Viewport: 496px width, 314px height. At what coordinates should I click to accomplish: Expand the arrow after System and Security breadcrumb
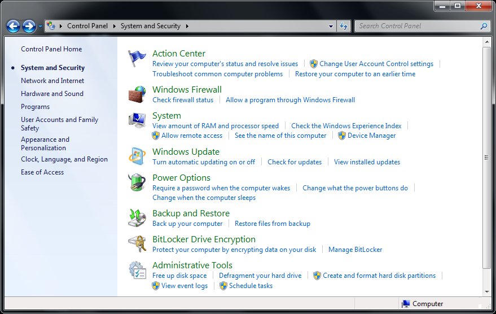187,26
